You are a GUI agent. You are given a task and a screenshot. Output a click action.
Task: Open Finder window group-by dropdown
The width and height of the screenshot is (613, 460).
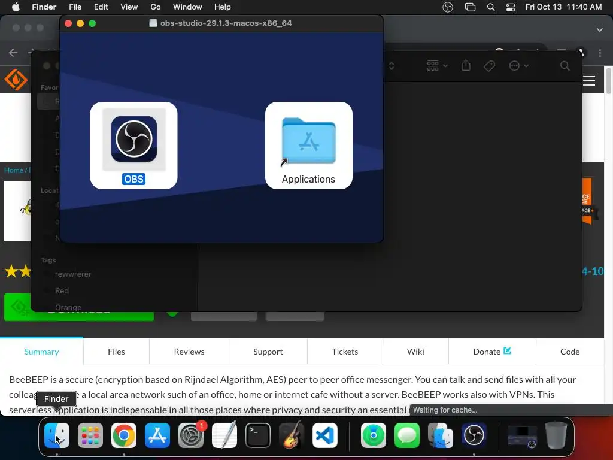(x=437, y=66)
